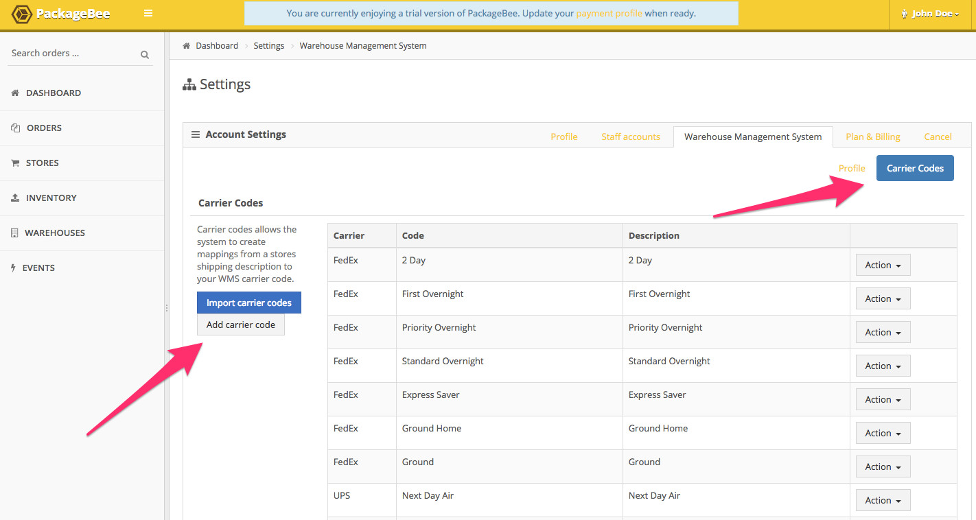
Task: Open Action dropdown for FedEx Ground row
Action: click(x=883, y=466)
